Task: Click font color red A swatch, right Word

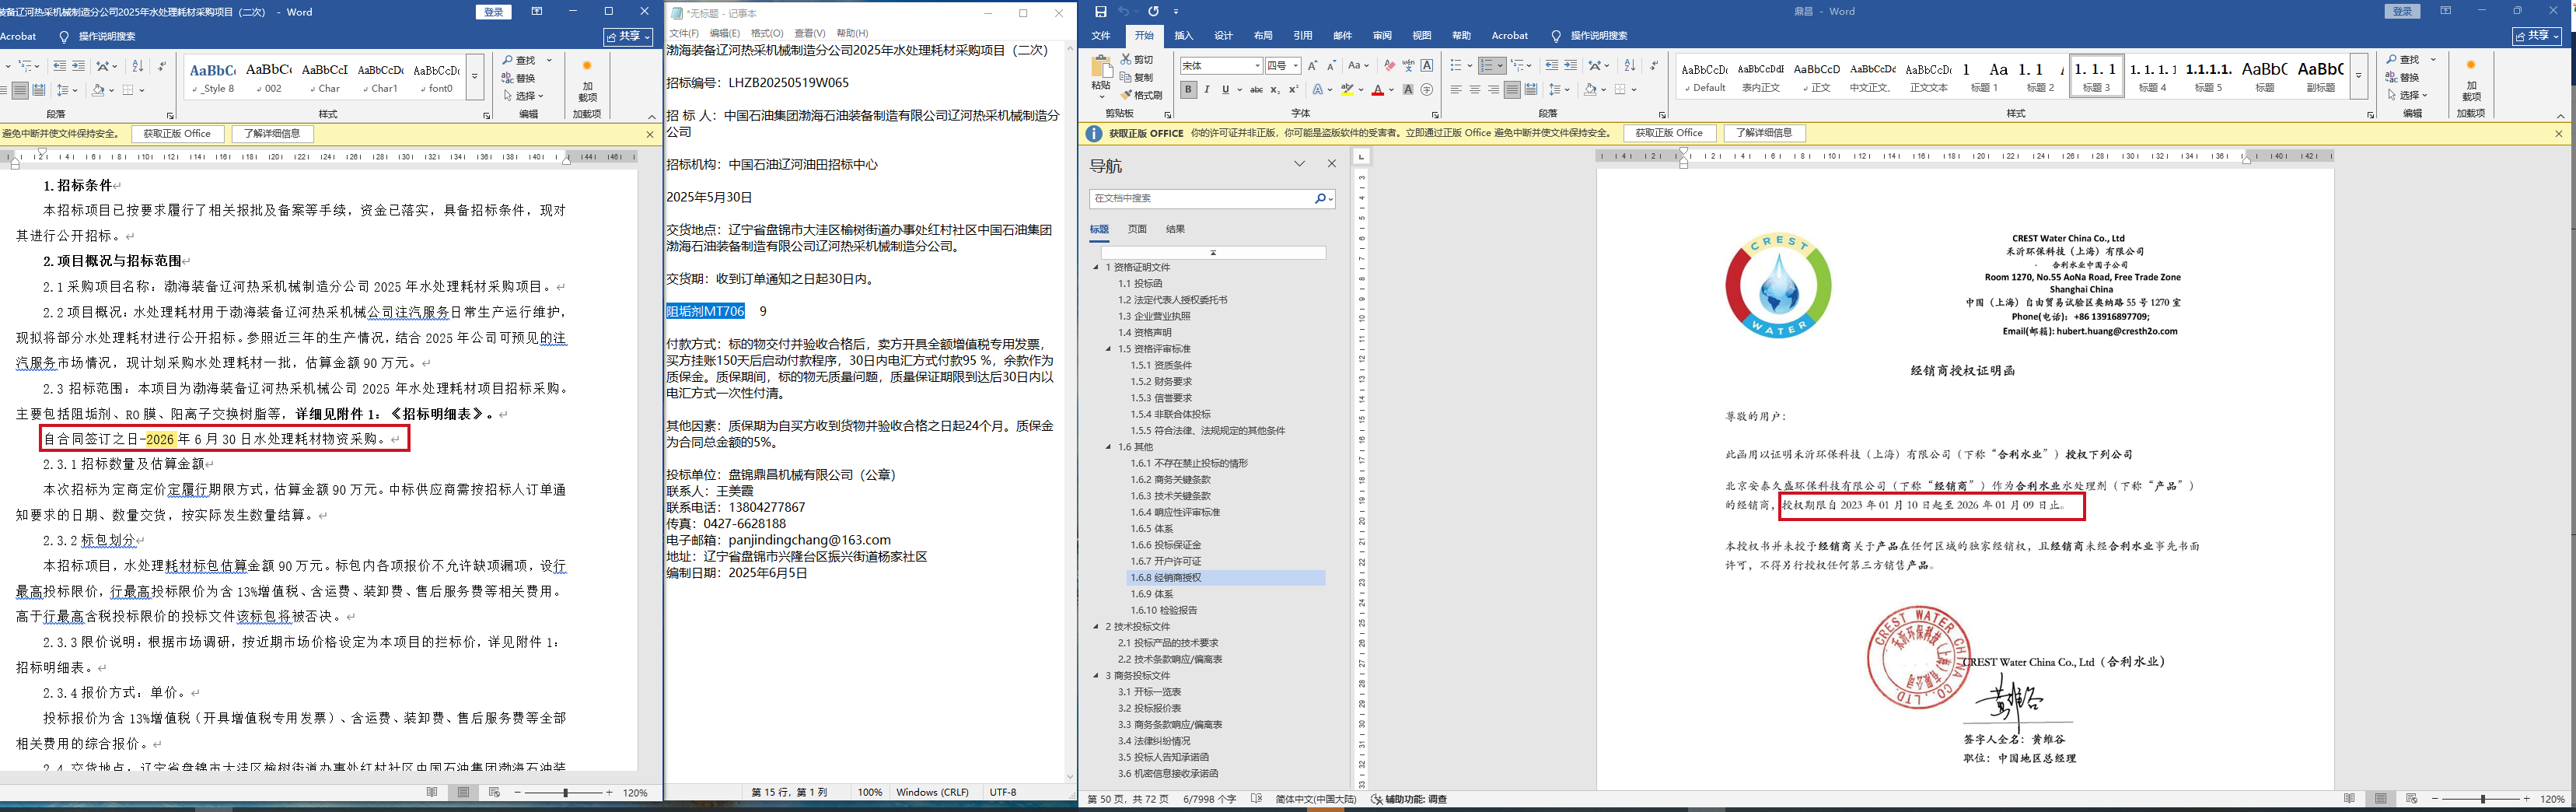Action: tap(1377, 90)
